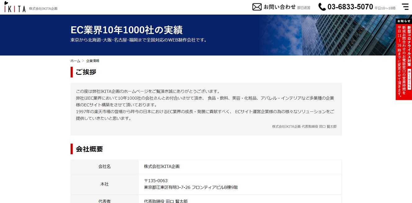Open the hamburger menu icon
This screenshot has height=203, width=412.
405,7
